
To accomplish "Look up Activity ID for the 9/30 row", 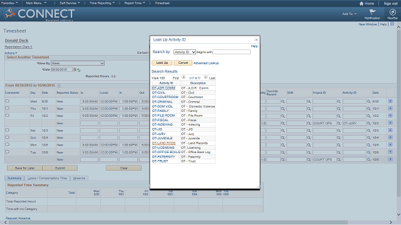I will click(x=369, y=101).
